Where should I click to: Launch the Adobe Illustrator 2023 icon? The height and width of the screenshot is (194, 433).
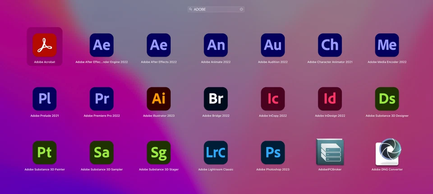[x=159, y=99]
